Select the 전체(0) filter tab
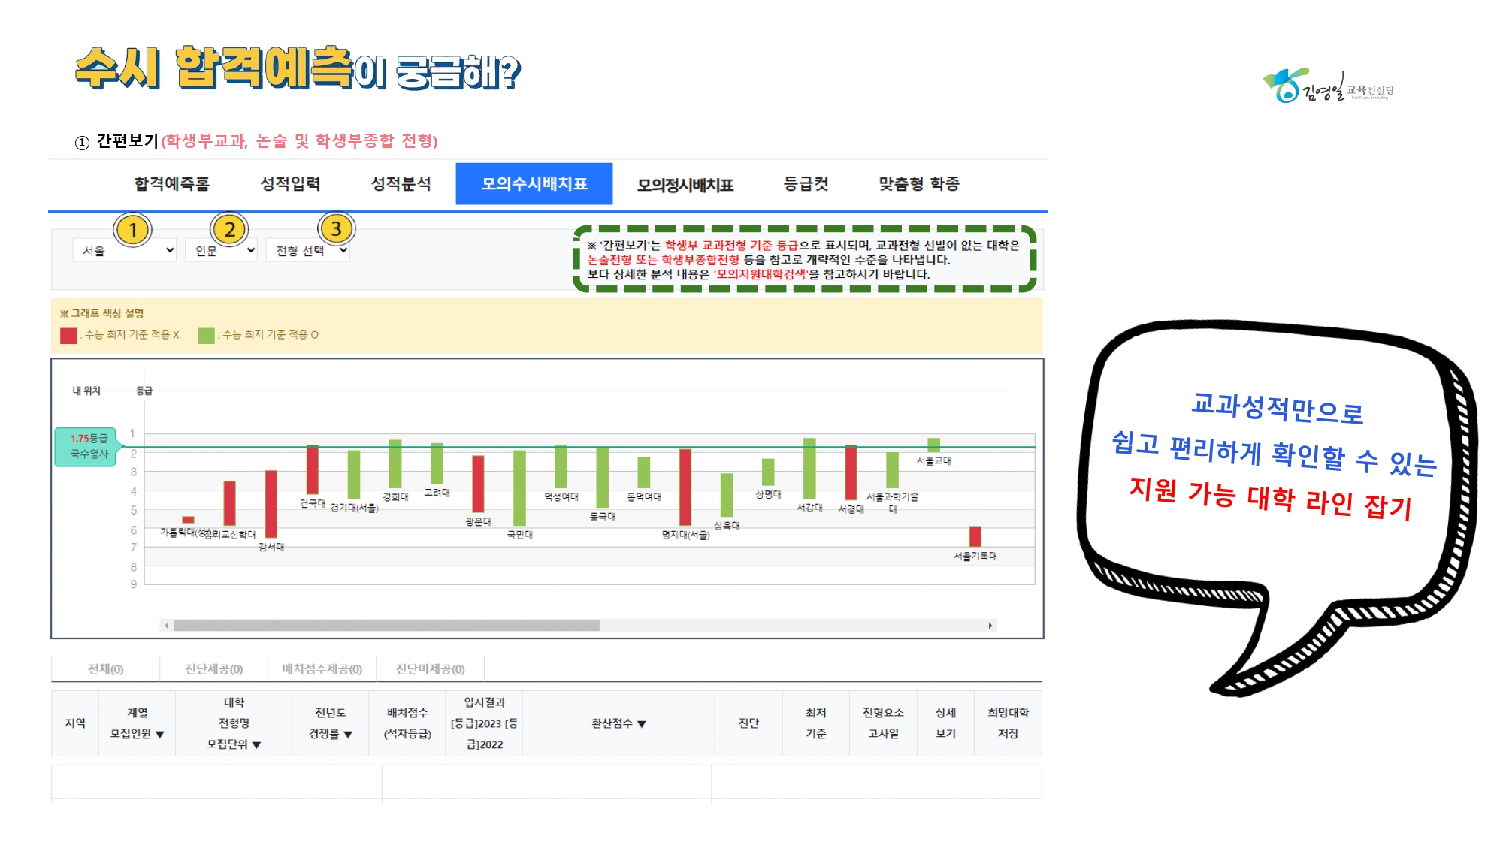 (105, 669)
